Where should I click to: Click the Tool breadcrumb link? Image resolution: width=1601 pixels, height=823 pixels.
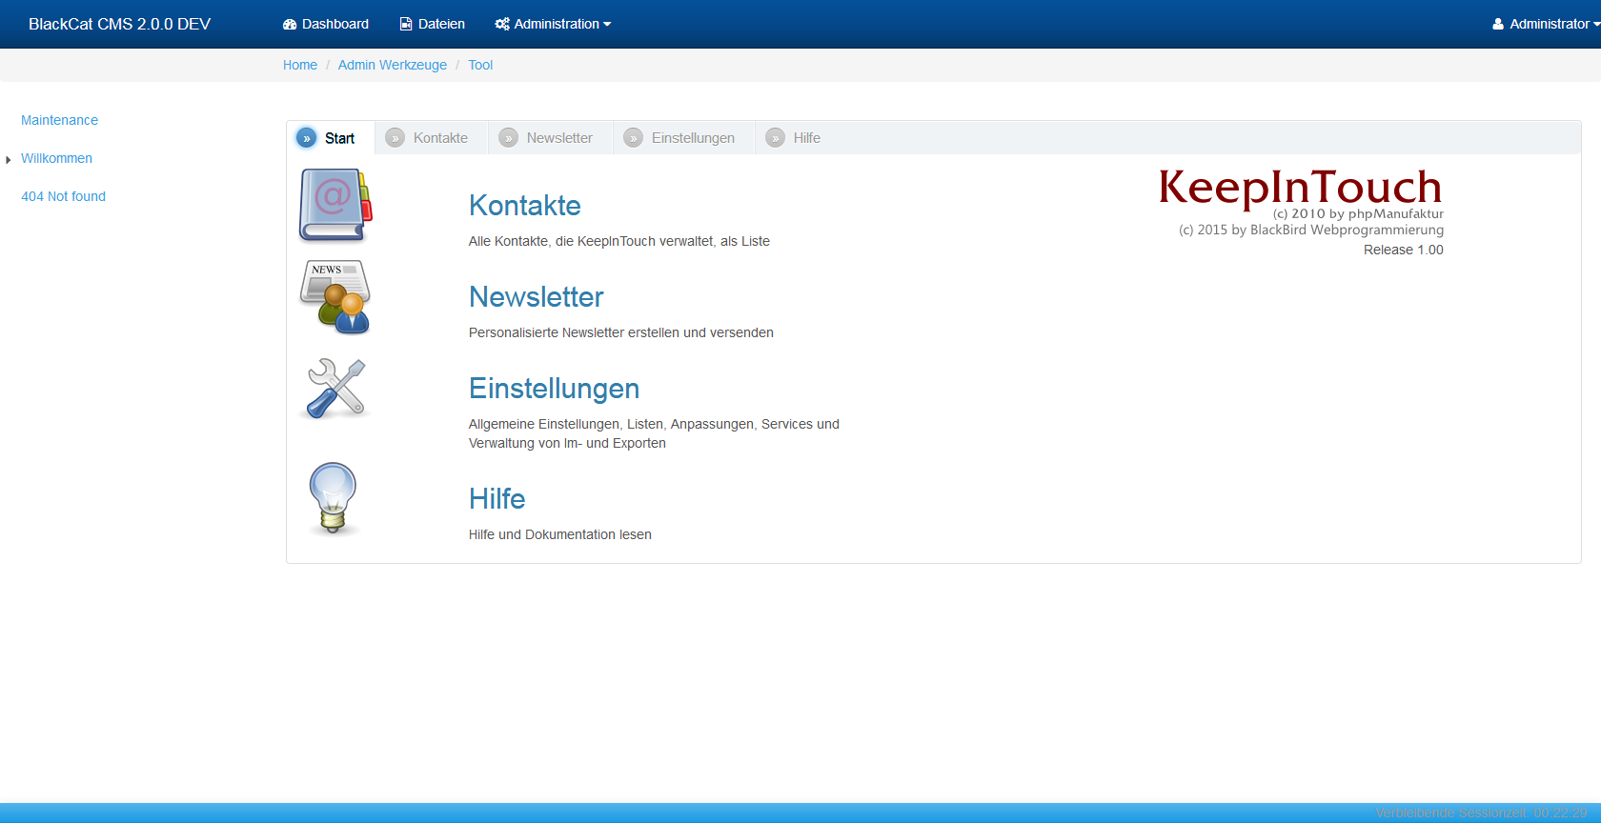pyautogui.click(x=480, y=65)
